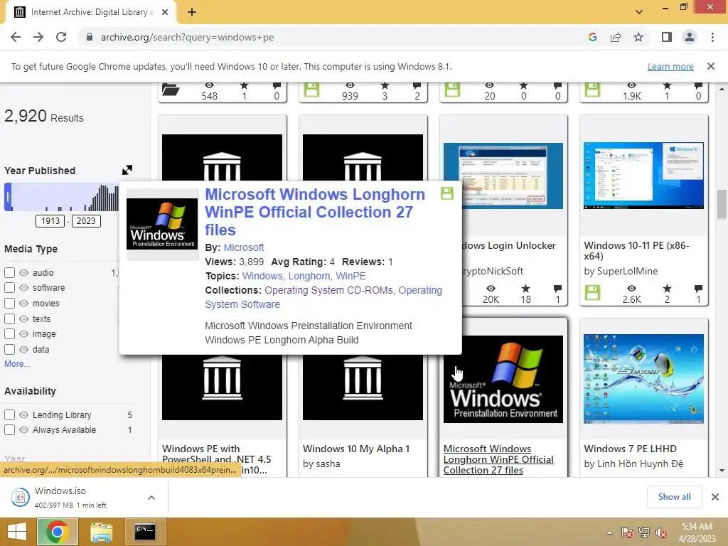Toggle eye icon beside Lending Library
This screenshot has width=728, height=546.
[x=23, y=414]
